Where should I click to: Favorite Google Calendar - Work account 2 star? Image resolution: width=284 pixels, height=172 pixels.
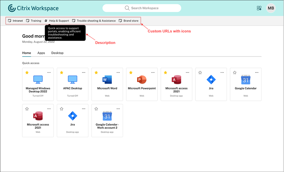click(x=96, y=109)
